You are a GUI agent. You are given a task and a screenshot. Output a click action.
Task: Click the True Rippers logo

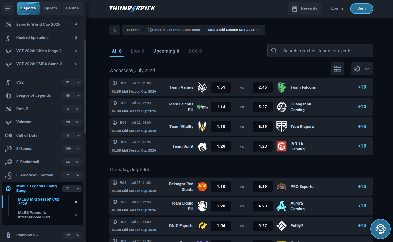(281, 127)
